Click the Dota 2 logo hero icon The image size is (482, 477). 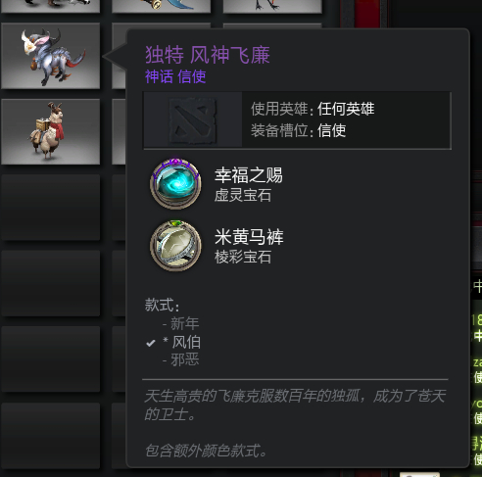coord(193,119)
